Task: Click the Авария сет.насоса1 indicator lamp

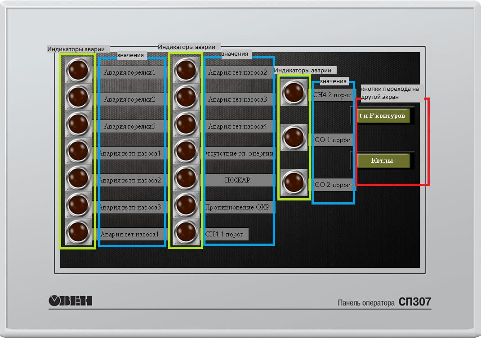Action: coord(78,231)
